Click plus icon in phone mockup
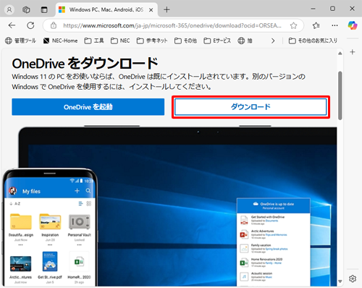 77,191
